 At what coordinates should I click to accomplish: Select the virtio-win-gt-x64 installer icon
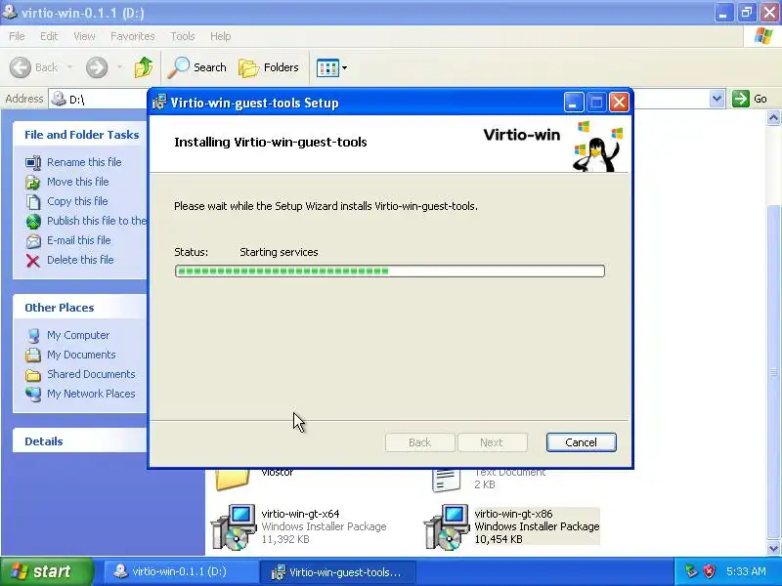click(x=234, y=526)
